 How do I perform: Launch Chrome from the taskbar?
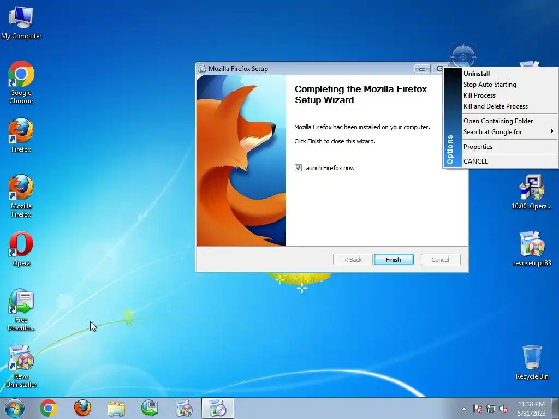click(x=49, y=408)
